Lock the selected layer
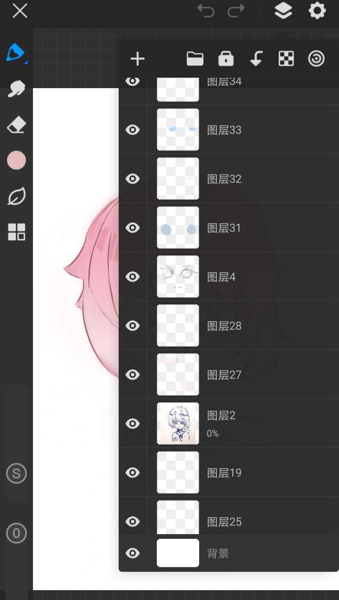 [226, 59]
